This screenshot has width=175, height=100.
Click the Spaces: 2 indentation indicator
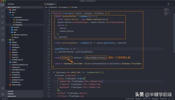pos(138,99)
